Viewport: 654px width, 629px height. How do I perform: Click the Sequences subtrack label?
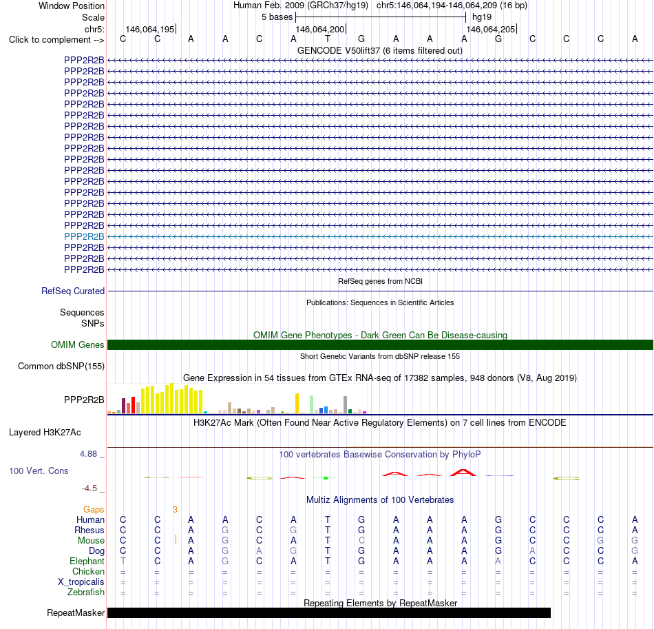82,312
